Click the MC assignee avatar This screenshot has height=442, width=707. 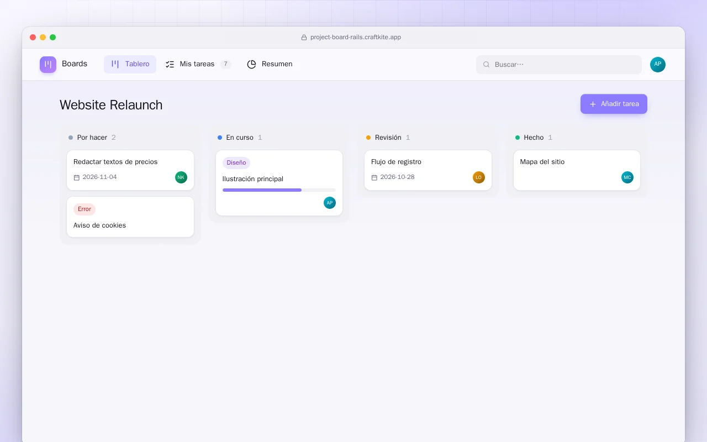(x=627, y=177)
